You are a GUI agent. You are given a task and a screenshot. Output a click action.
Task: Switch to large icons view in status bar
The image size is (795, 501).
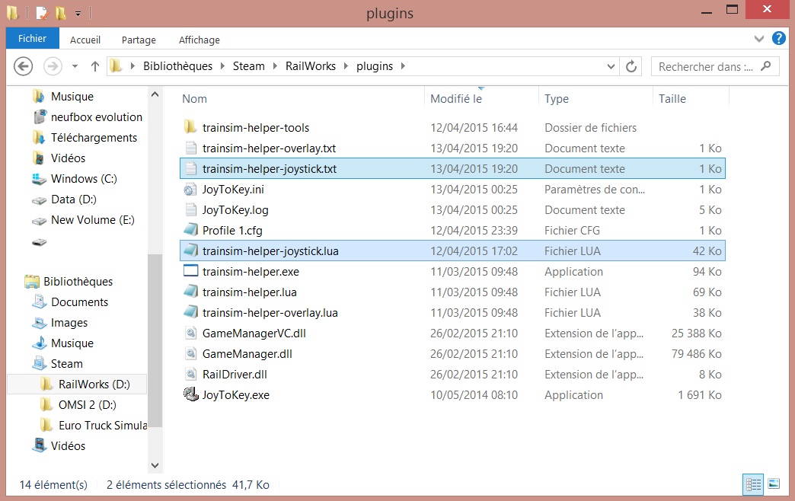(774, 483)
